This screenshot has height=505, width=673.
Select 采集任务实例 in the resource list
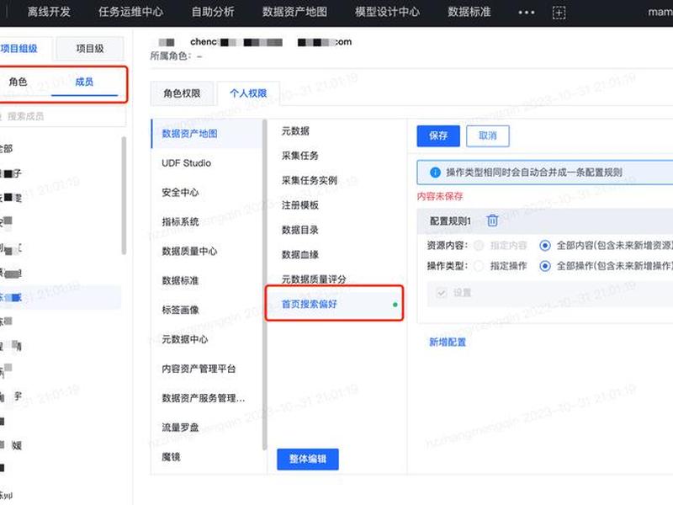coord(337,180)
